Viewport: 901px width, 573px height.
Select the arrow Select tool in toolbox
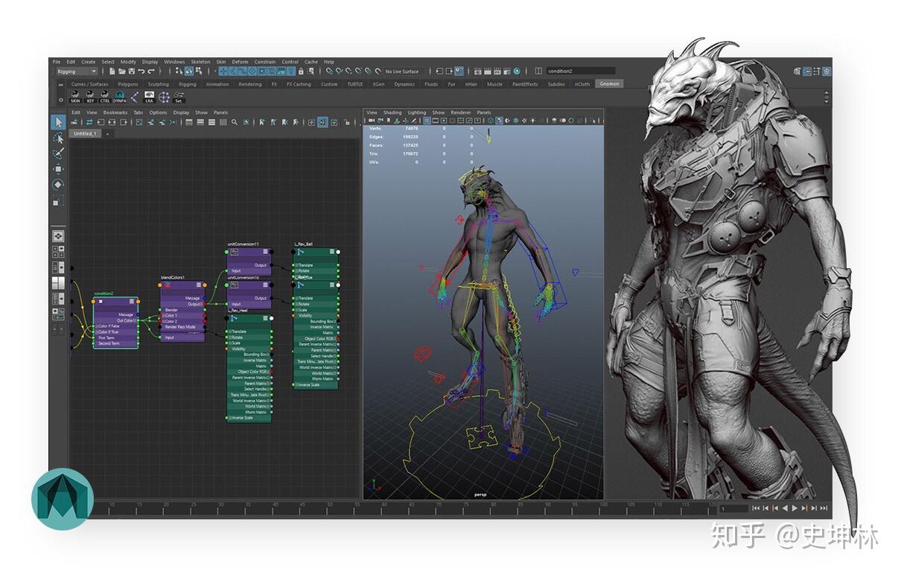point(58,122)
